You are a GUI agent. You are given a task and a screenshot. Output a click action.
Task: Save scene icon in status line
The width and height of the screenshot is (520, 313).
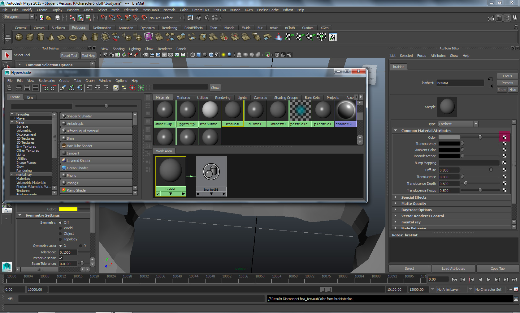click(57, 18)
